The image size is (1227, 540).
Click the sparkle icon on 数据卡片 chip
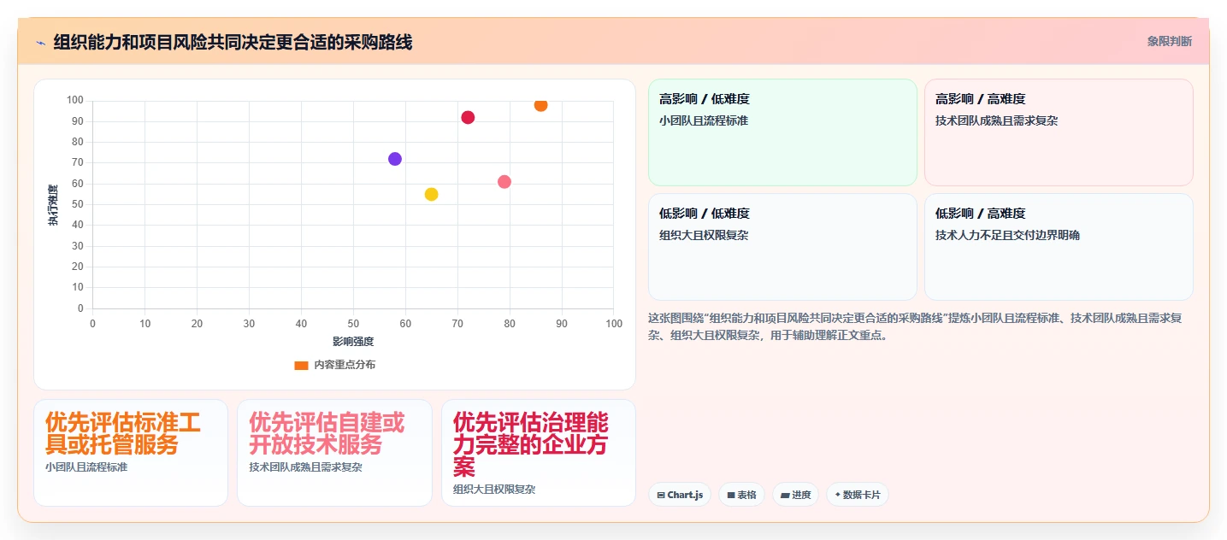click(x=838, y=496)
